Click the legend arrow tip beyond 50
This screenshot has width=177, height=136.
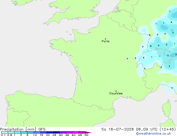(88, 132)
